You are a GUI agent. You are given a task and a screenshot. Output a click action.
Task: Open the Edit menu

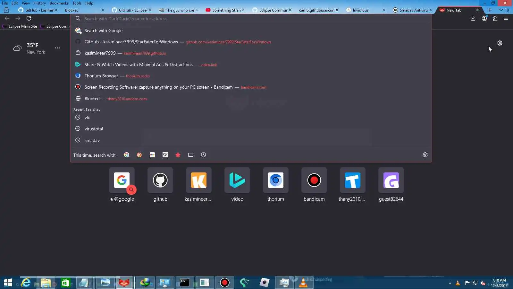click(x=15, y=3)
